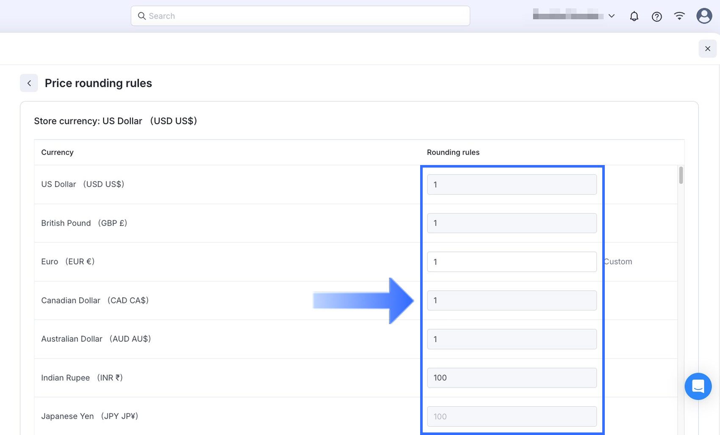Select the Japanese Yen (JPY JP¥) label
This screenshot has width=720, height=435.
[x=90, y=416]
